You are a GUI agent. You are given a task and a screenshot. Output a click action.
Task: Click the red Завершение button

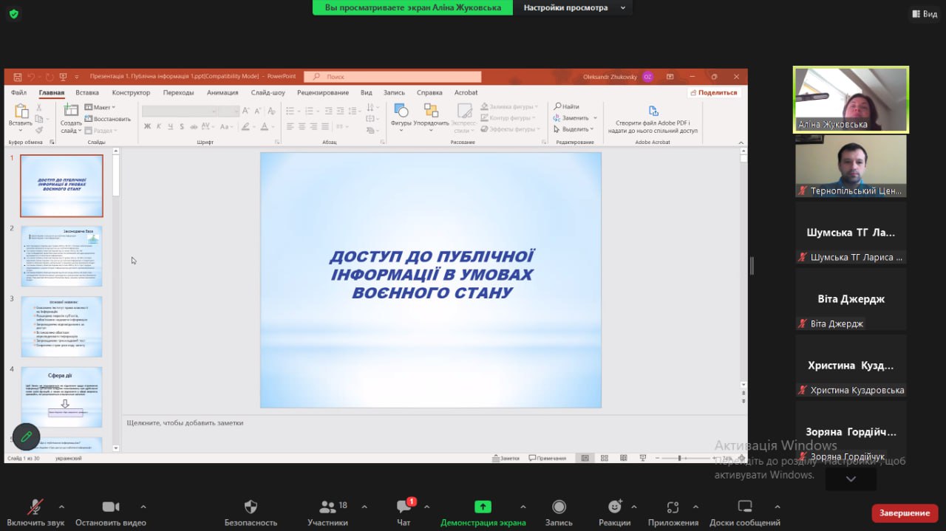click(905, 513)
